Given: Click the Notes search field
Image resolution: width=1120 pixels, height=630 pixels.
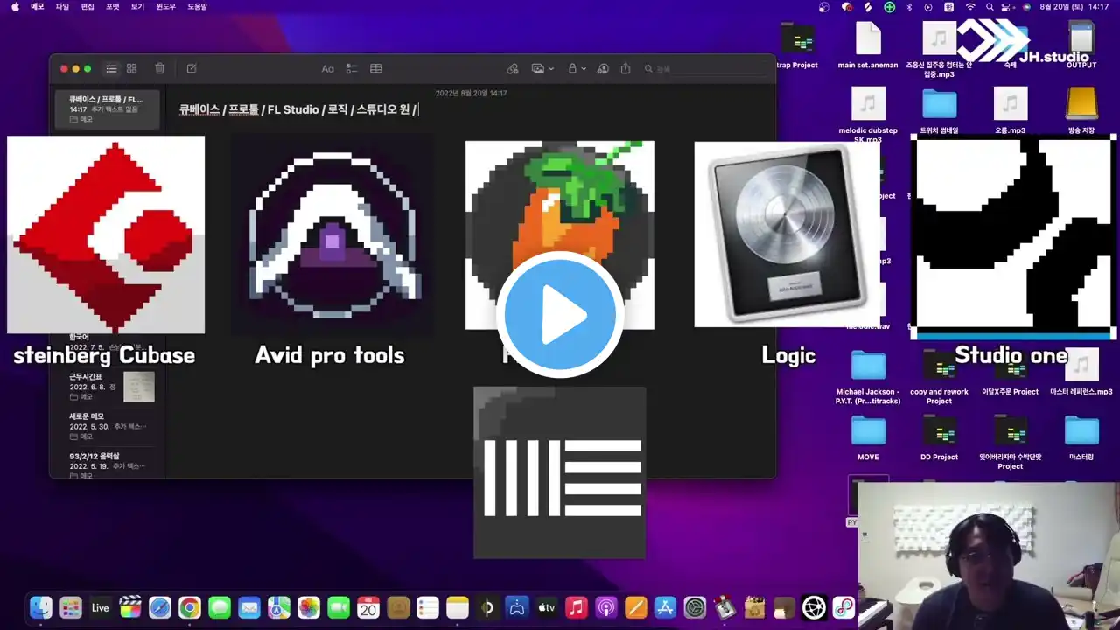Looking at the screenshot, I should click(x=704, y=68).
